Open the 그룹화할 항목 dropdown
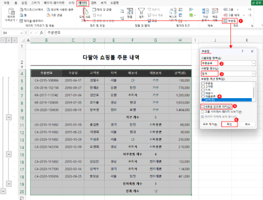The width and height of the screenshot is (263, 200). 254,63
